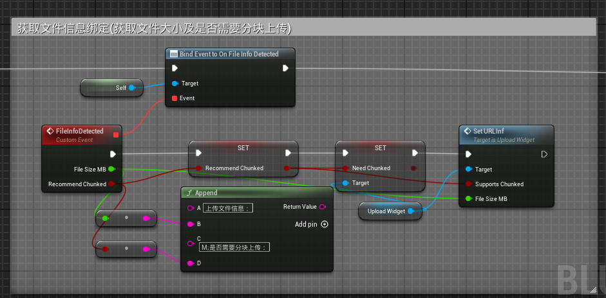Click Target pin on Set URLInf node

(x=468, y=170)
